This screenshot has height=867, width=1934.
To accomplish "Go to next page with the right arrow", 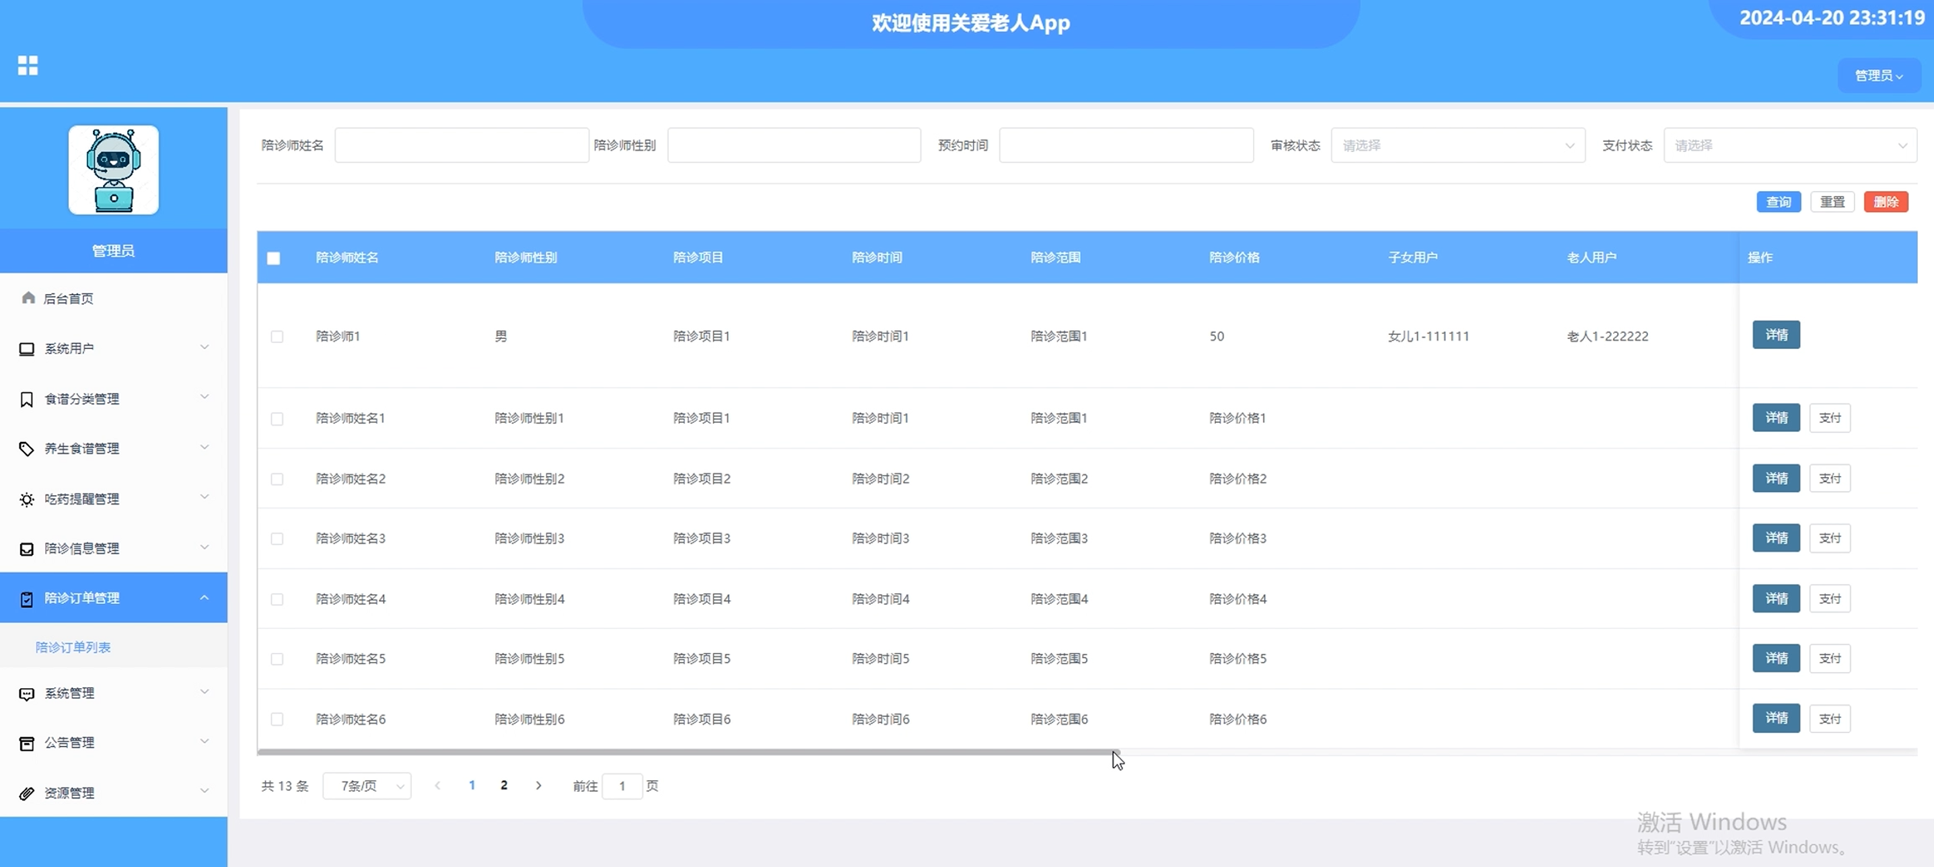I will click(x=538, y=786).
